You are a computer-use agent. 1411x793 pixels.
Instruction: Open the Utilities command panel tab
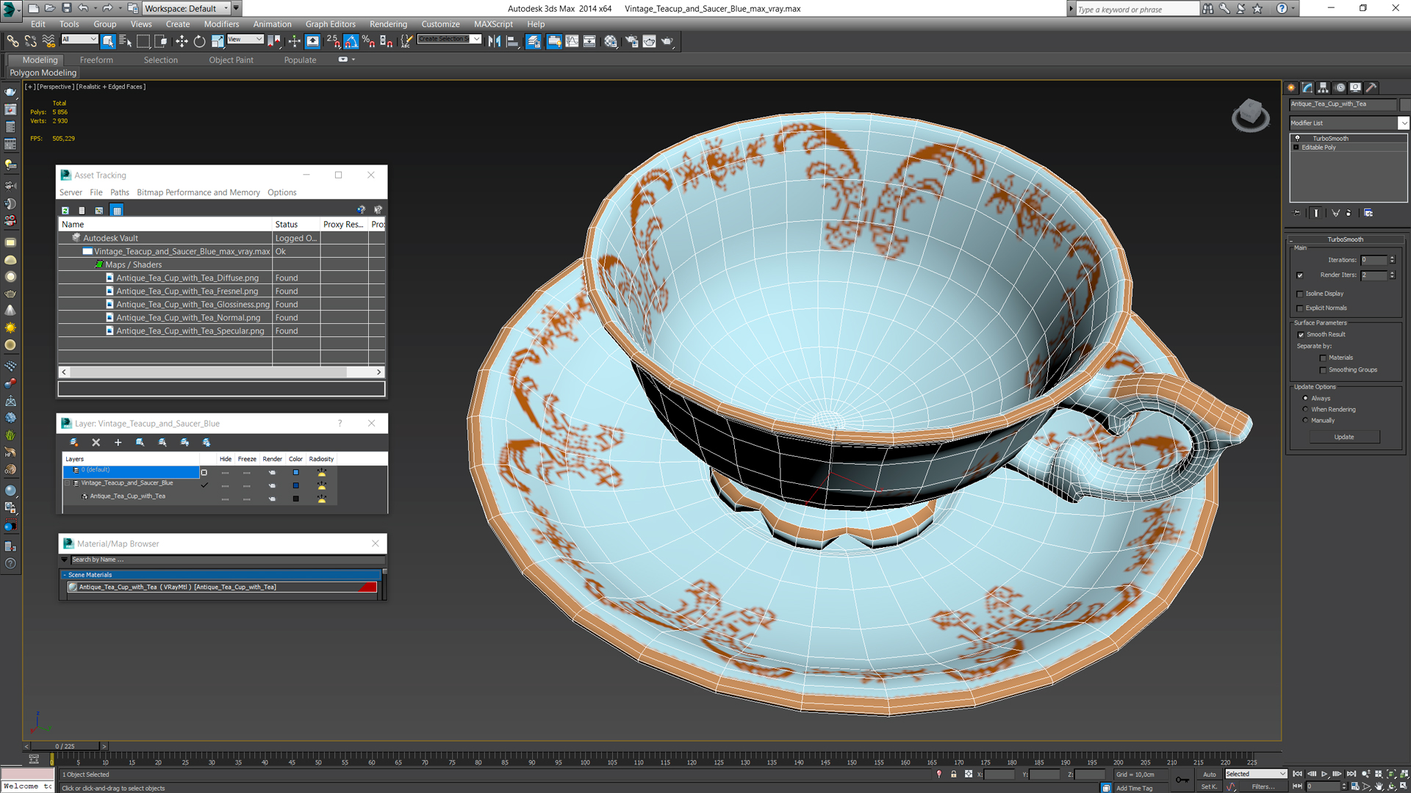coord(1371,87)
